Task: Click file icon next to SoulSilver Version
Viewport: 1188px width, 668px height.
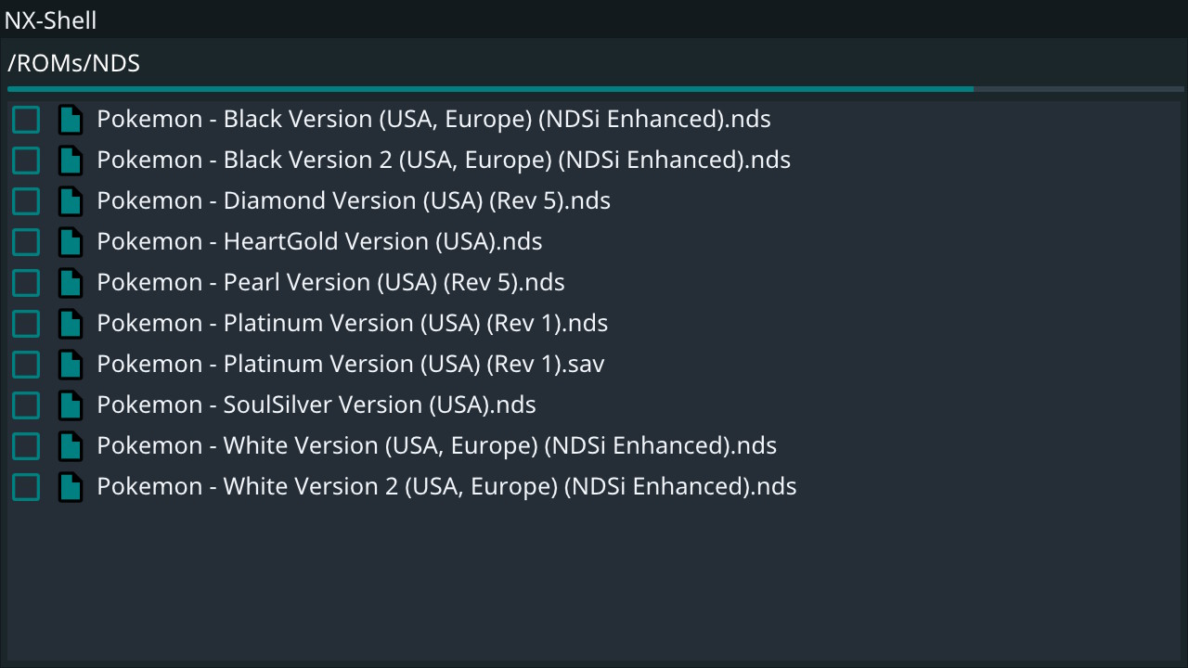Action: click(x=71, y=405)
